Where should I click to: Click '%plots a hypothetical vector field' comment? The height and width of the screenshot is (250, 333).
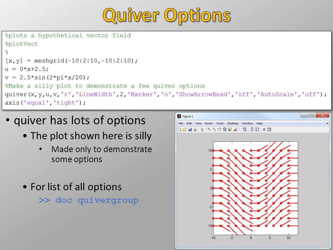68,35
